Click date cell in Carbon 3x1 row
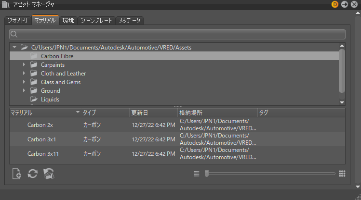 (153, 139)
